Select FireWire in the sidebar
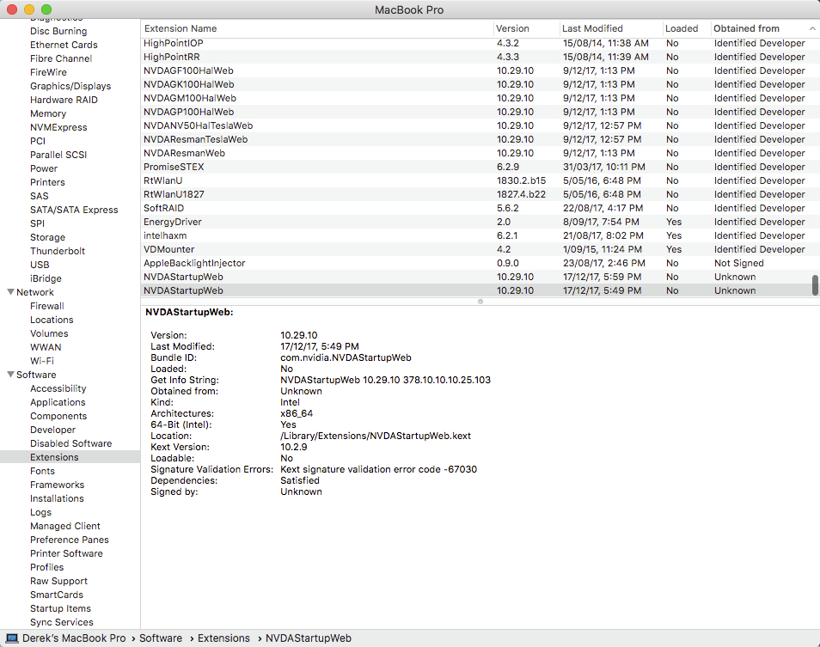The width and height of the screenshot is (820, 647). coord(48,72)
